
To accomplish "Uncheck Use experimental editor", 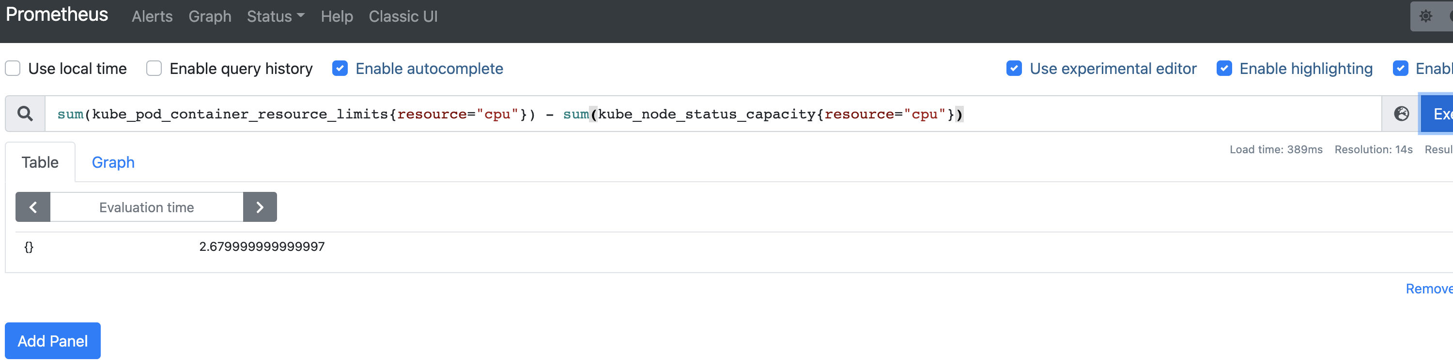I will 1014,69.
